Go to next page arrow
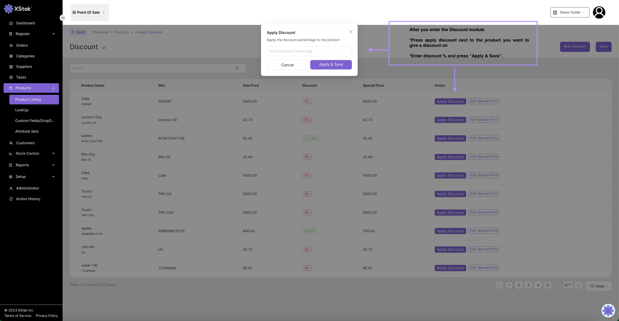The width and height of the screenshot is (619, 321). [x=578, y=285]
